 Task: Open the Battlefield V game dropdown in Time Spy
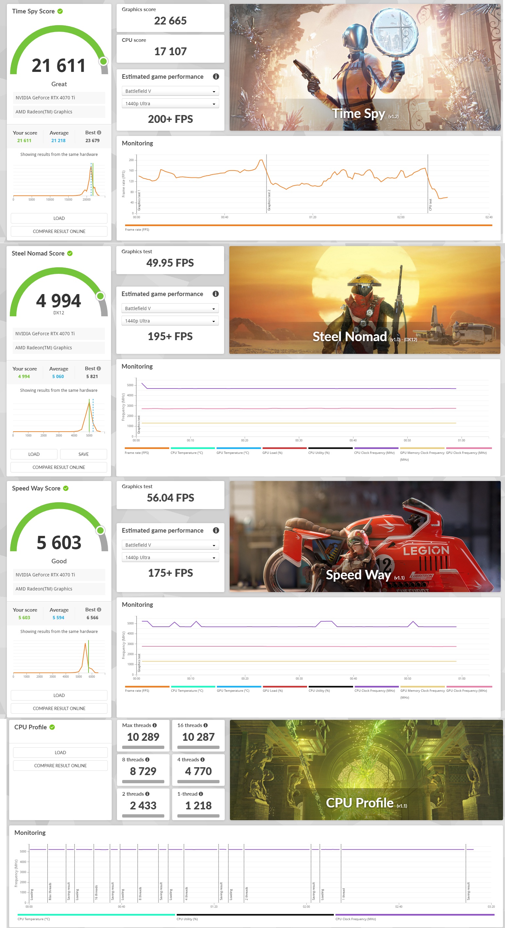171,91
